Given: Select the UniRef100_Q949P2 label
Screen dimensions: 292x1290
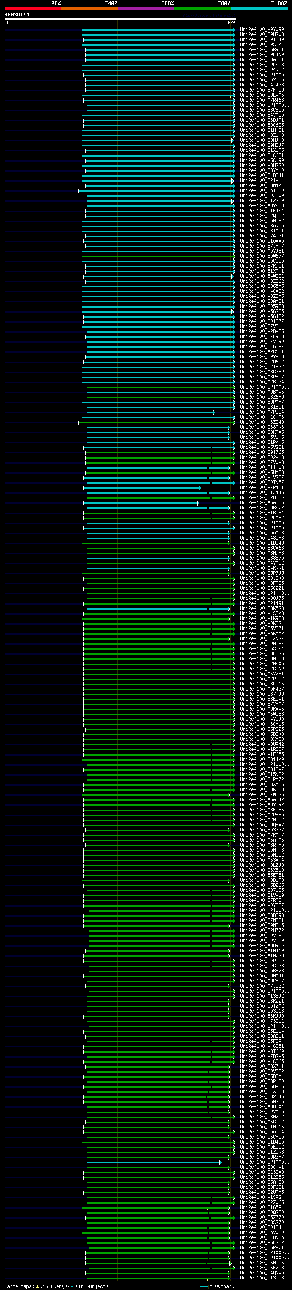Looking at the screenshot, I should click(261, 70).
